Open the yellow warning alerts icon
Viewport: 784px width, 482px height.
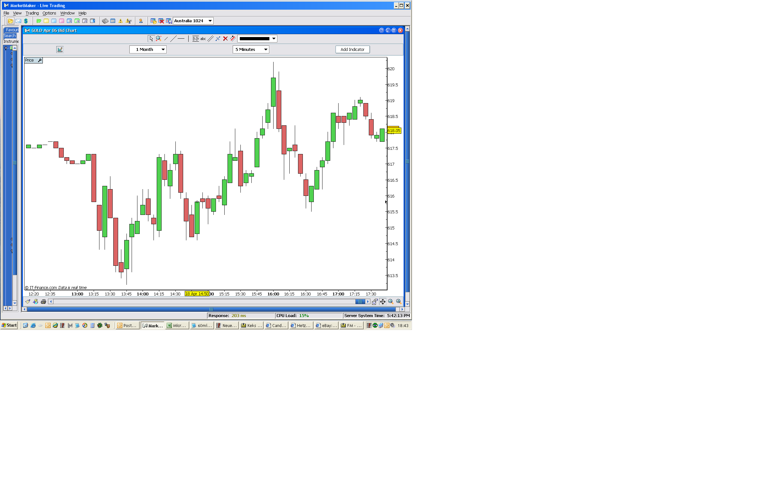tap(121, 21)
